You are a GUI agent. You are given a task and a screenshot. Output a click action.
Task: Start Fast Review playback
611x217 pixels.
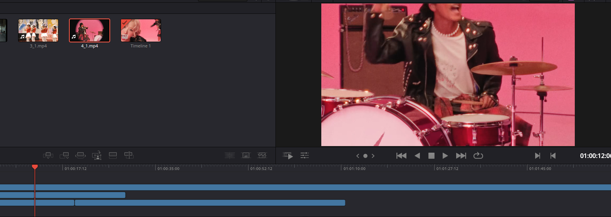click(x=288, y=156)
